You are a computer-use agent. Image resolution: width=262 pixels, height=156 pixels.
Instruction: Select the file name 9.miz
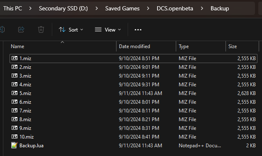point(25,128)
